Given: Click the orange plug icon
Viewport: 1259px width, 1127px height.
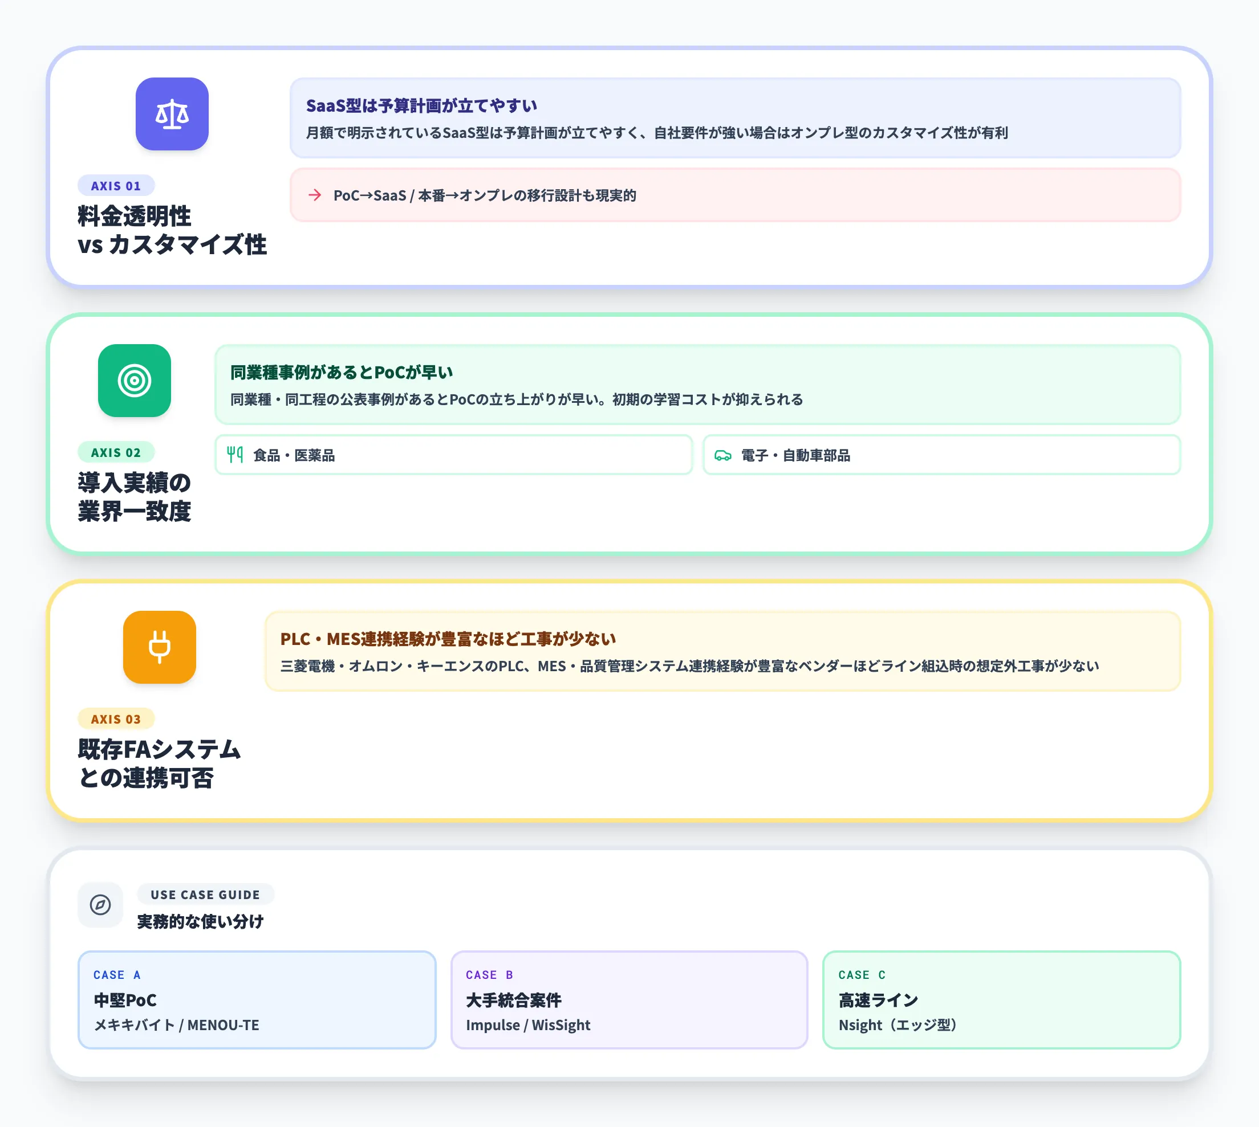Looking at the screenshot, I should click(159, 647).
